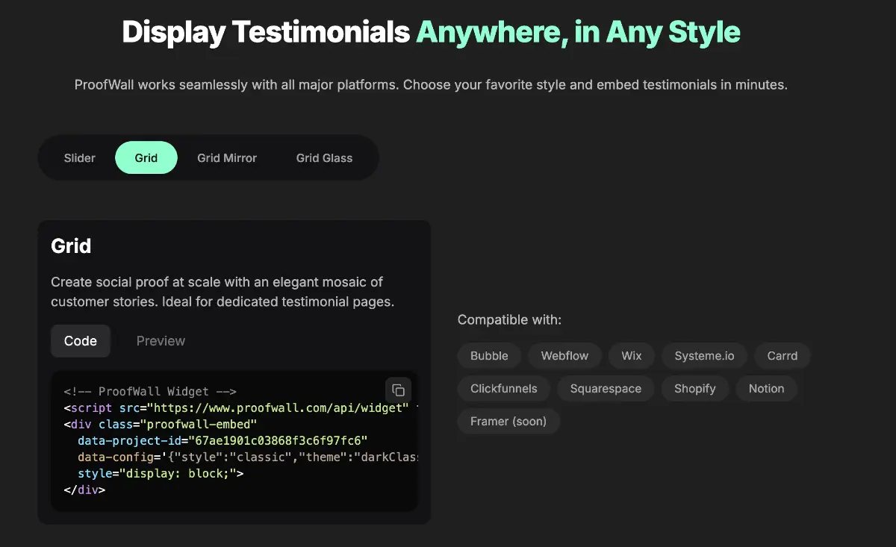Select the Shopify platform tag
The image size is (896, 547).
[694, 389]
